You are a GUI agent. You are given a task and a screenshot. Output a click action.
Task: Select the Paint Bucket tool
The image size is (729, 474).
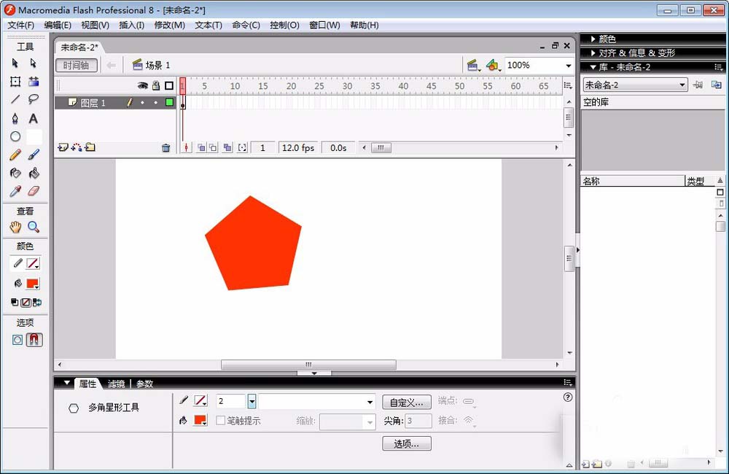pyautogui.click(x=33, y=173)
